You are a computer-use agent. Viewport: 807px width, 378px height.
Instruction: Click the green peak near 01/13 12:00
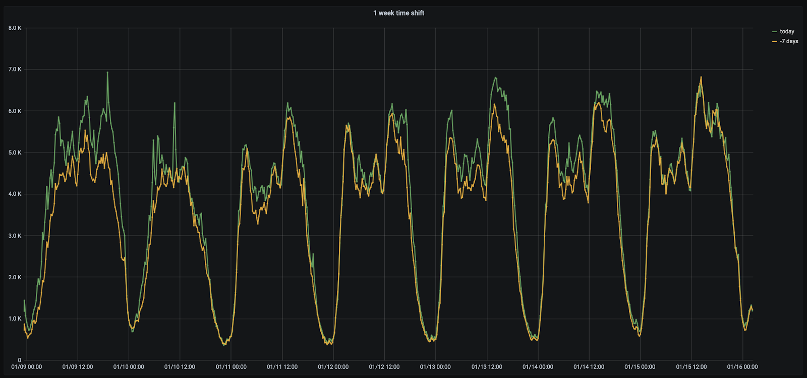click(495, 78)
